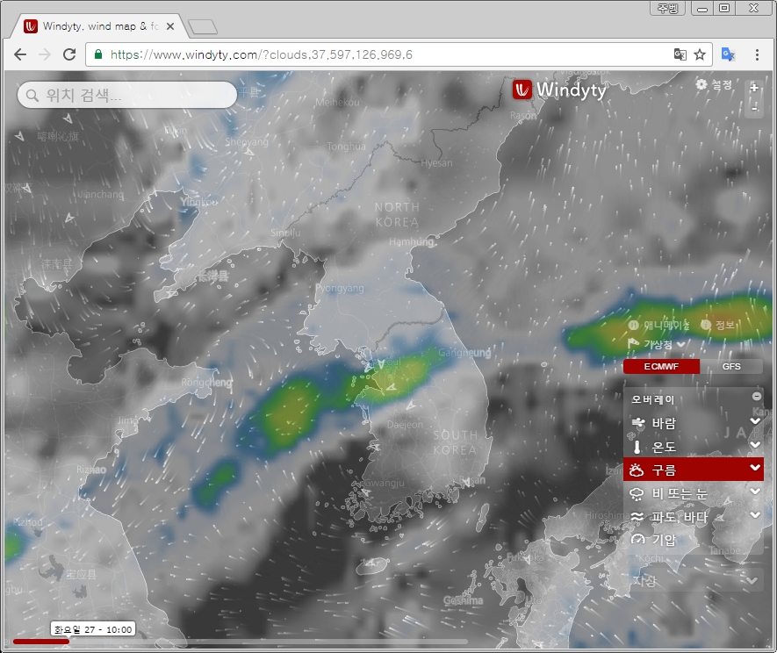777x653 pixels.
Task: Select the pressure gauge icon (기압)
Action: (637, 539)
